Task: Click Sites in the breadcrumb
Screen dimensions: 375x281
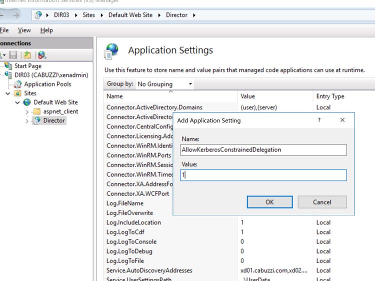Action: pyautogui.click(x=88, y=15)
